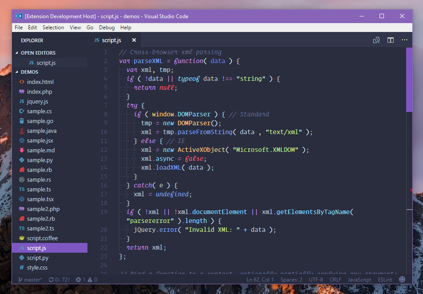Open the File menu
423x294 pixels.
[19, 28]
